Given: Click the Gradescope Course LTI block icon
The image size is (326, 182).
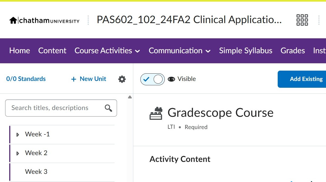Looking at the screenshot, I should click(156, 114).
